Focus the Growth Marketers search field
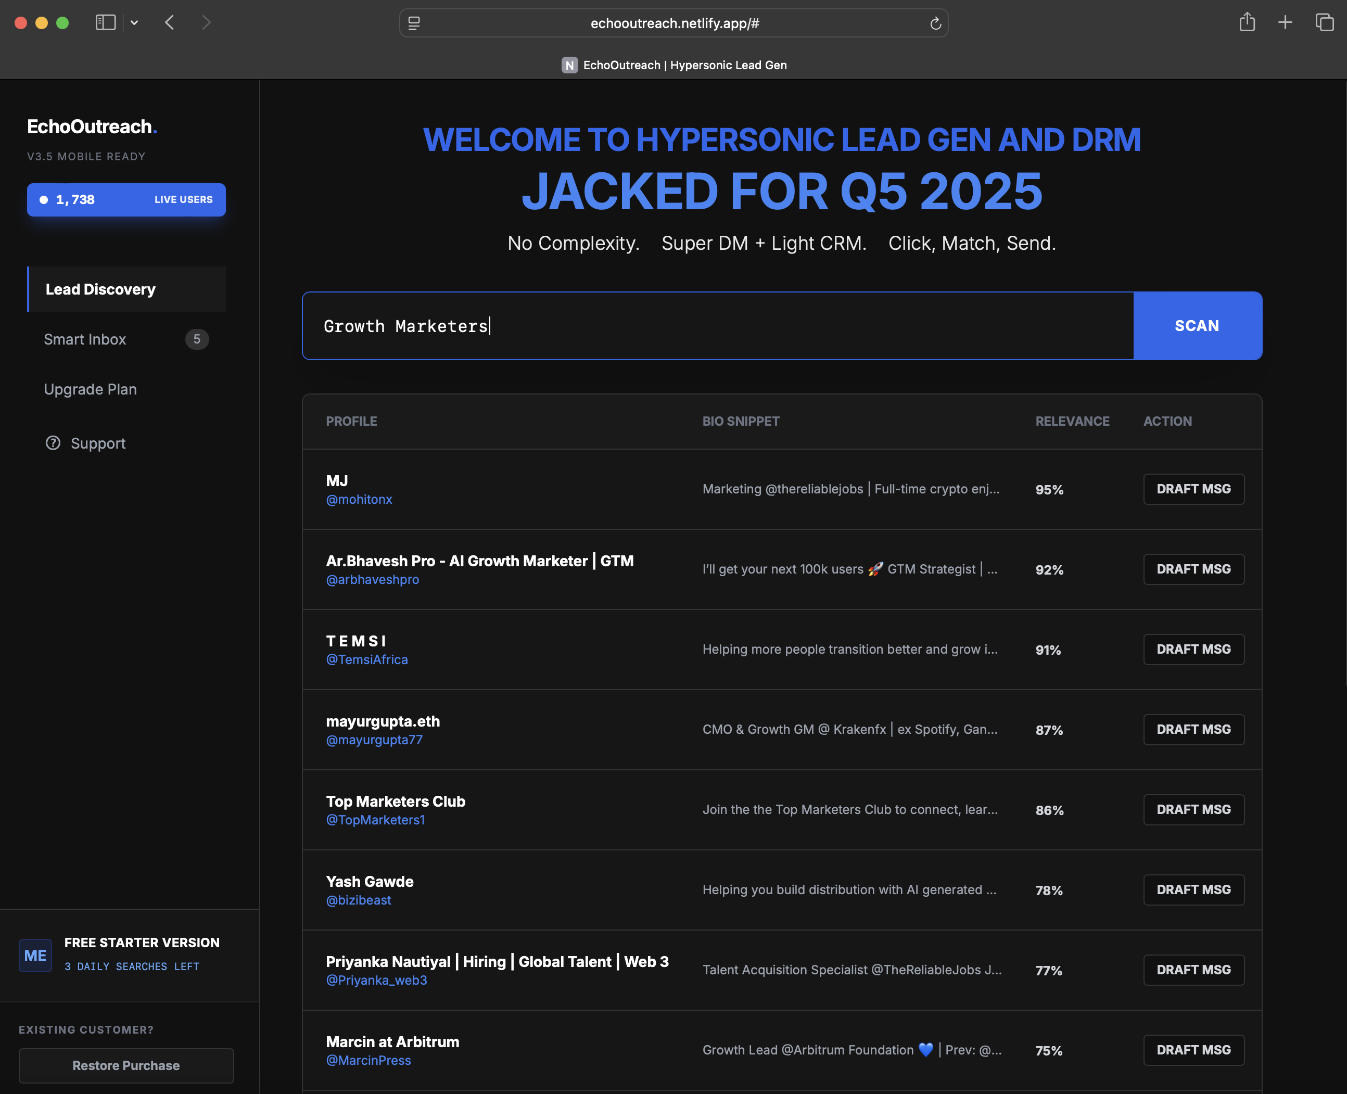 point(717,326)
